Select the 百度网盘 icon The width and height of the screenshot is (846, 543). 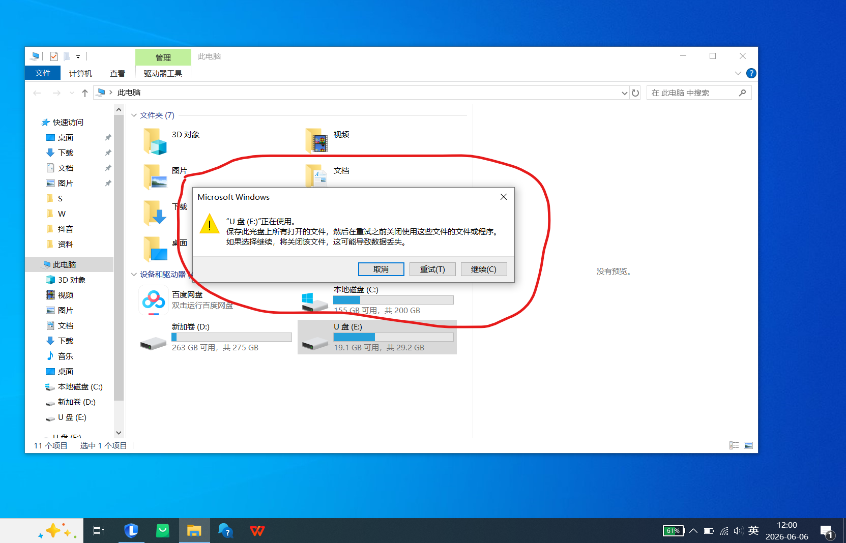click(x=153, y=301)
